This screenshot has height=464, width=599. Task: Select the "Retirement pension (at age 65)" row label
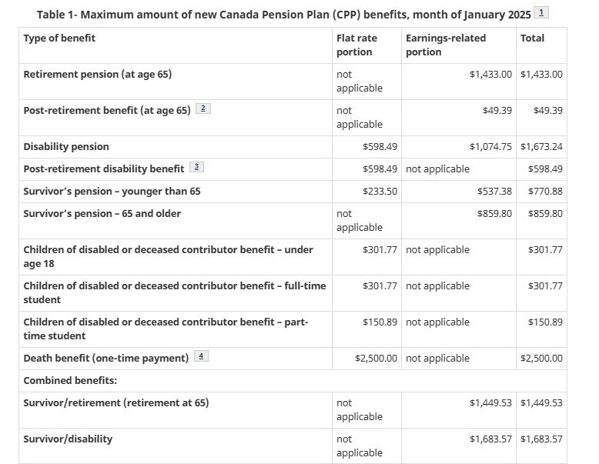click(97, 75)
